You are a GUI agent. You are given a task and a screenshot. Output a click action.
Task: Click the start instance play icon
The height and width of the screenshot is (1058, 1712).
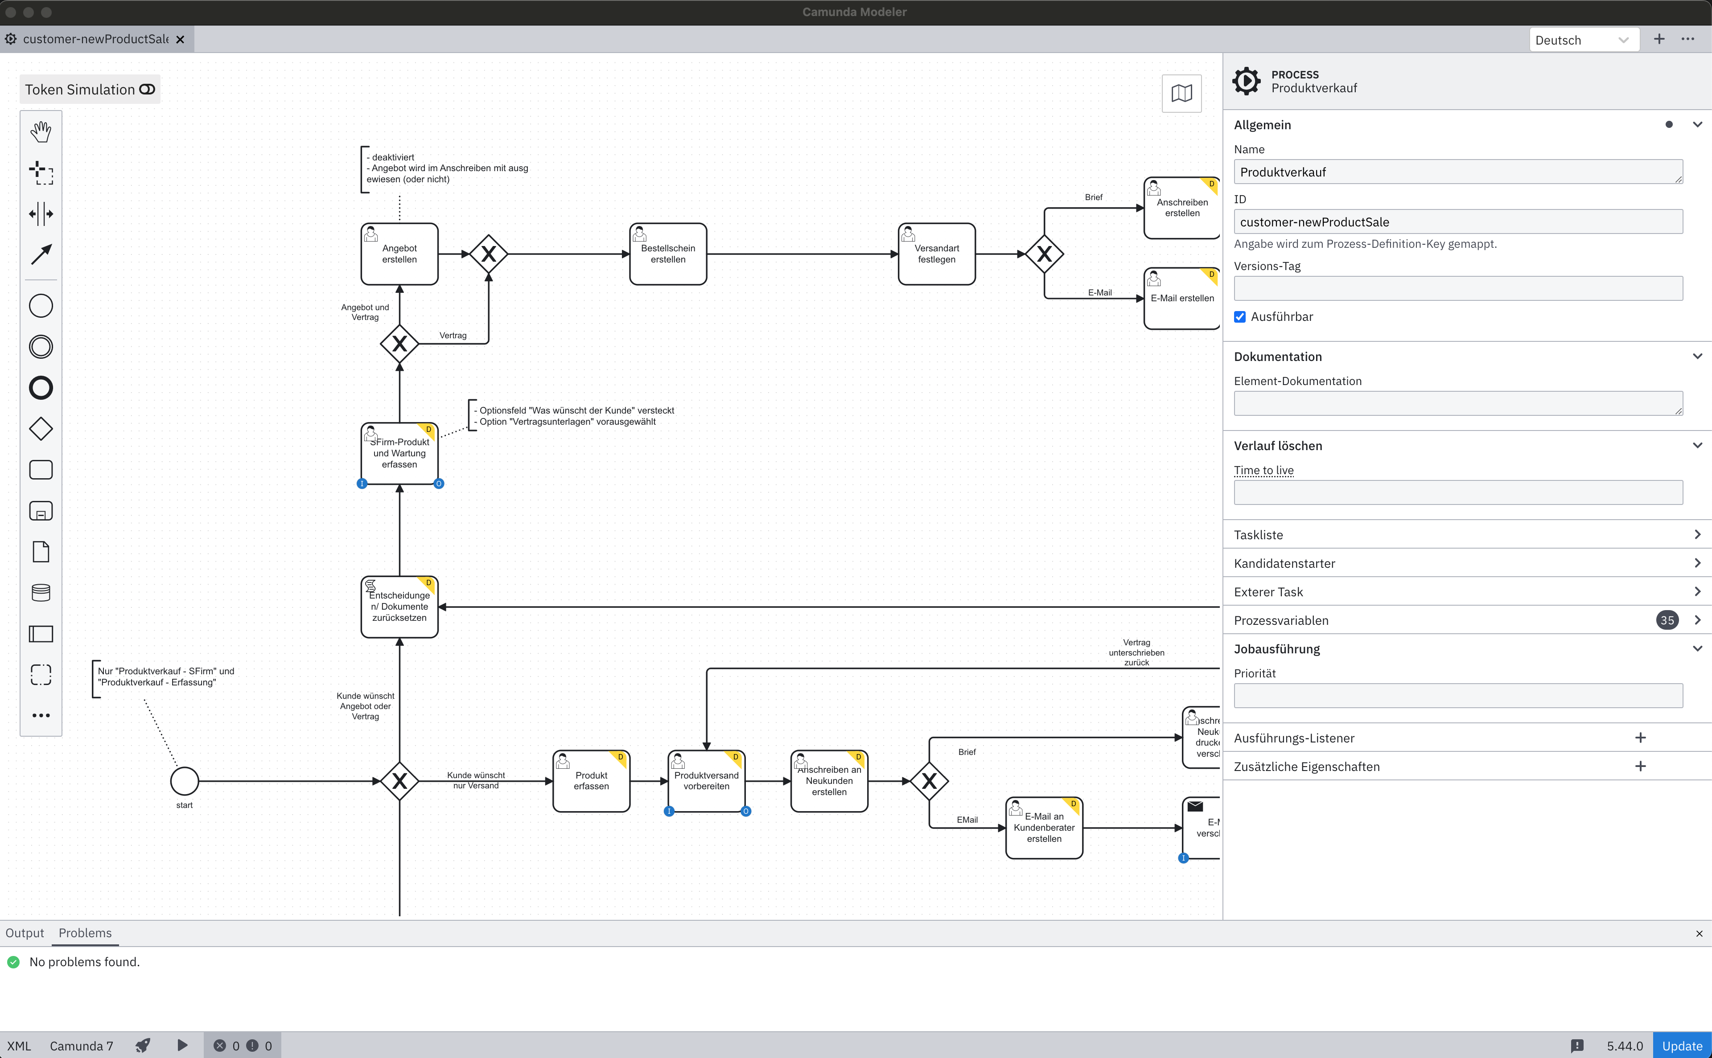pyautogui.click(x=182, y=1046)
